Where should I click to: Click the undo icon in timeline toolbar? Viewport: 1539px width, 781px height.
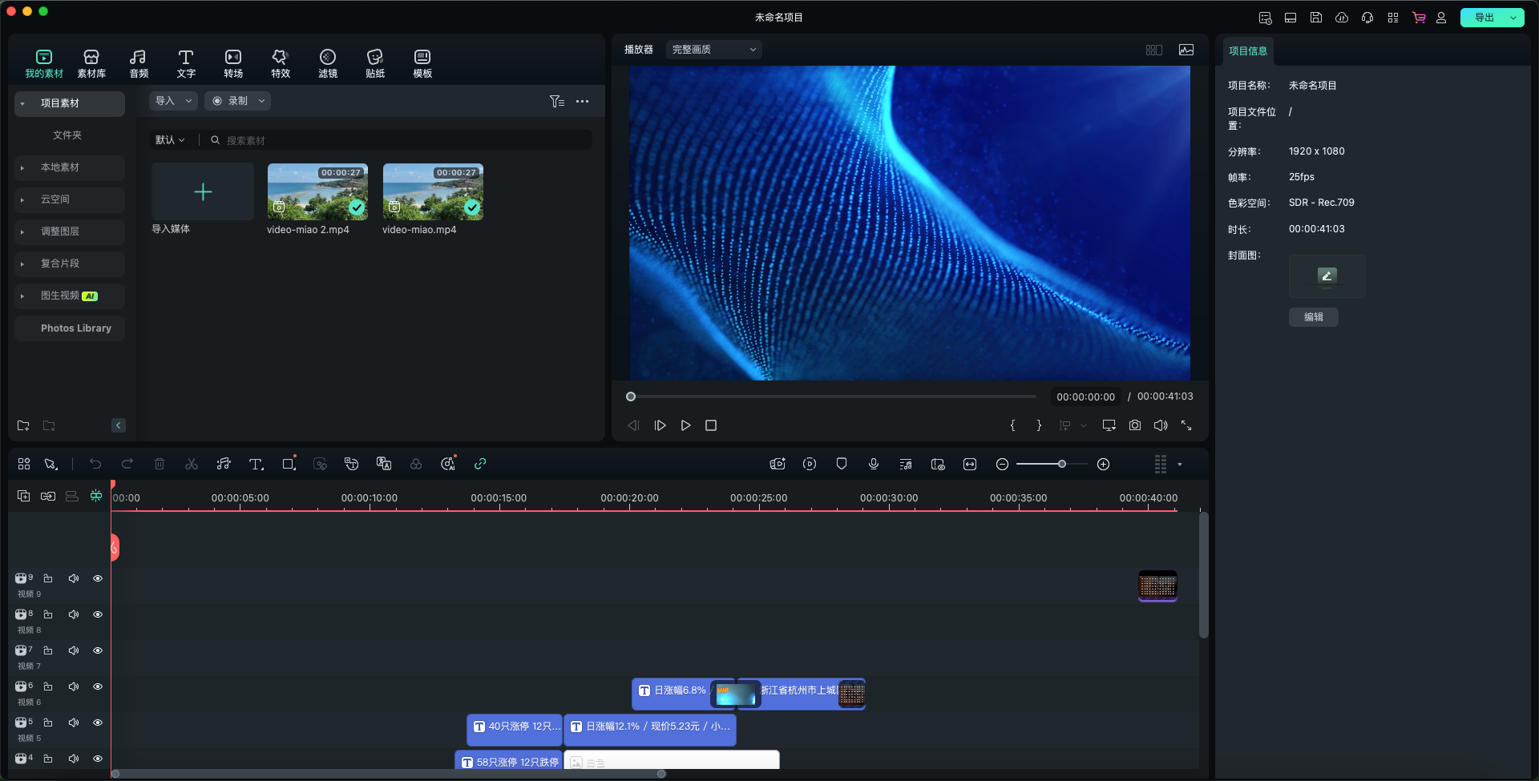tap(95, 464)
